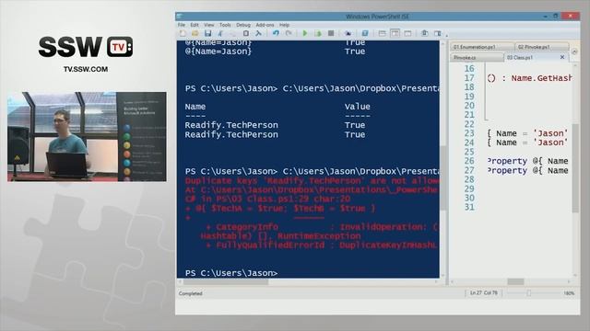590x331 pixels.
Task: Click line number 23 in the script editor
Action: [469, 133]
